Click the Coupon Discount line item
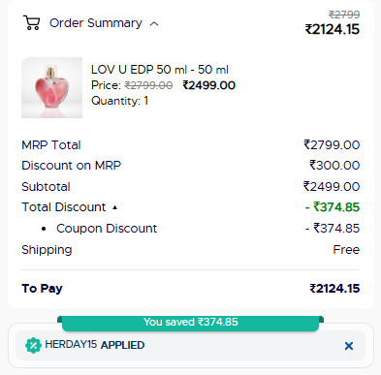This screenshot has height=375, width=381. (x=107, y=229)
